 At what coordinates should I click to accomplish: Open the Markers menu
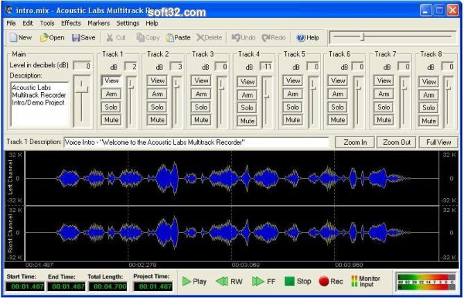(x=98, y=23)
